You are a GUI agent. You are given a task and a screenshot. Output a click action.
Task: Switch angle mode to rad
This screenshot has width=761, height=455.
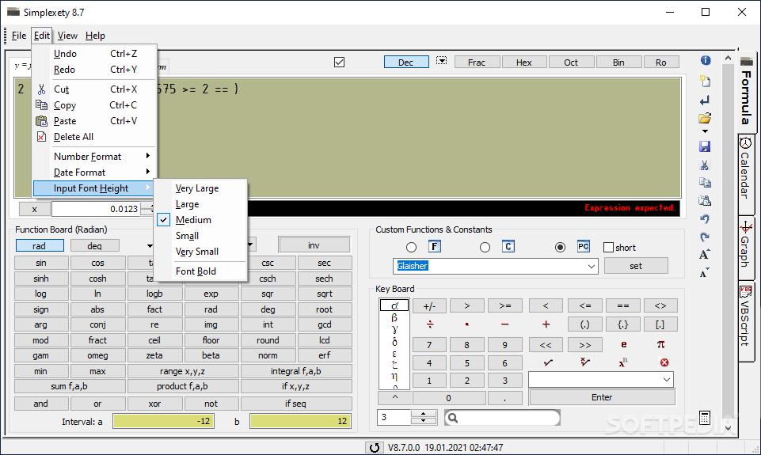point(40,246)
